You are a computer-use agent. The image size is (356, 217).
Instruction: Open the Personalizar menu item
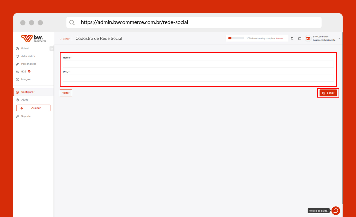tap(29, 64)
